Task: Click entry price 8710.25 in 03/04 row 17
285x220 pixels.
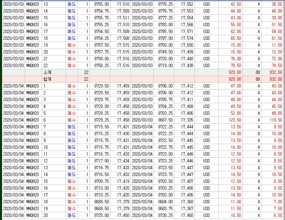Action: 101,195
